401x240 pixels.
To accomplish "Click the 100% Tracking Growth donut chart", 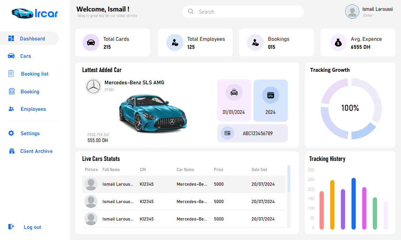I will pyautogui.click(x=351, y=108).
